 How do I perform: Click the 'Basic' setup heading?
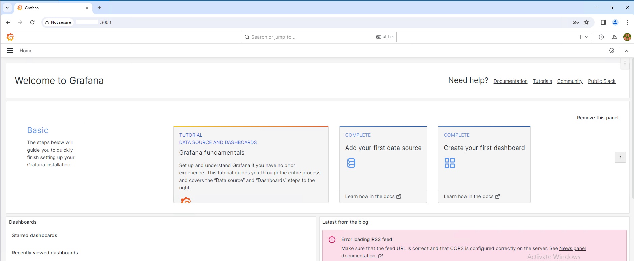[x=37, y=130]
